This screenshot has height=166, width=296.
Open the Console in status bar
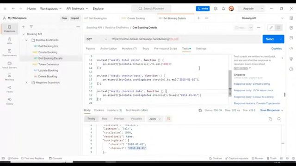(x=55, y=158)
